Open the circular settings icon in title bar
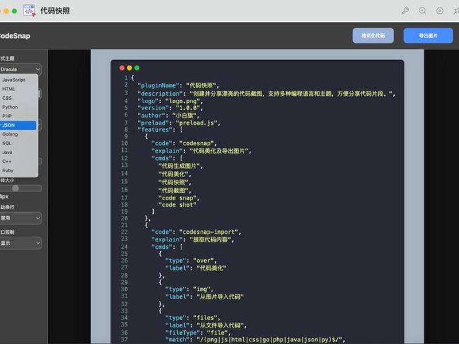 click(x=439, y=11)
